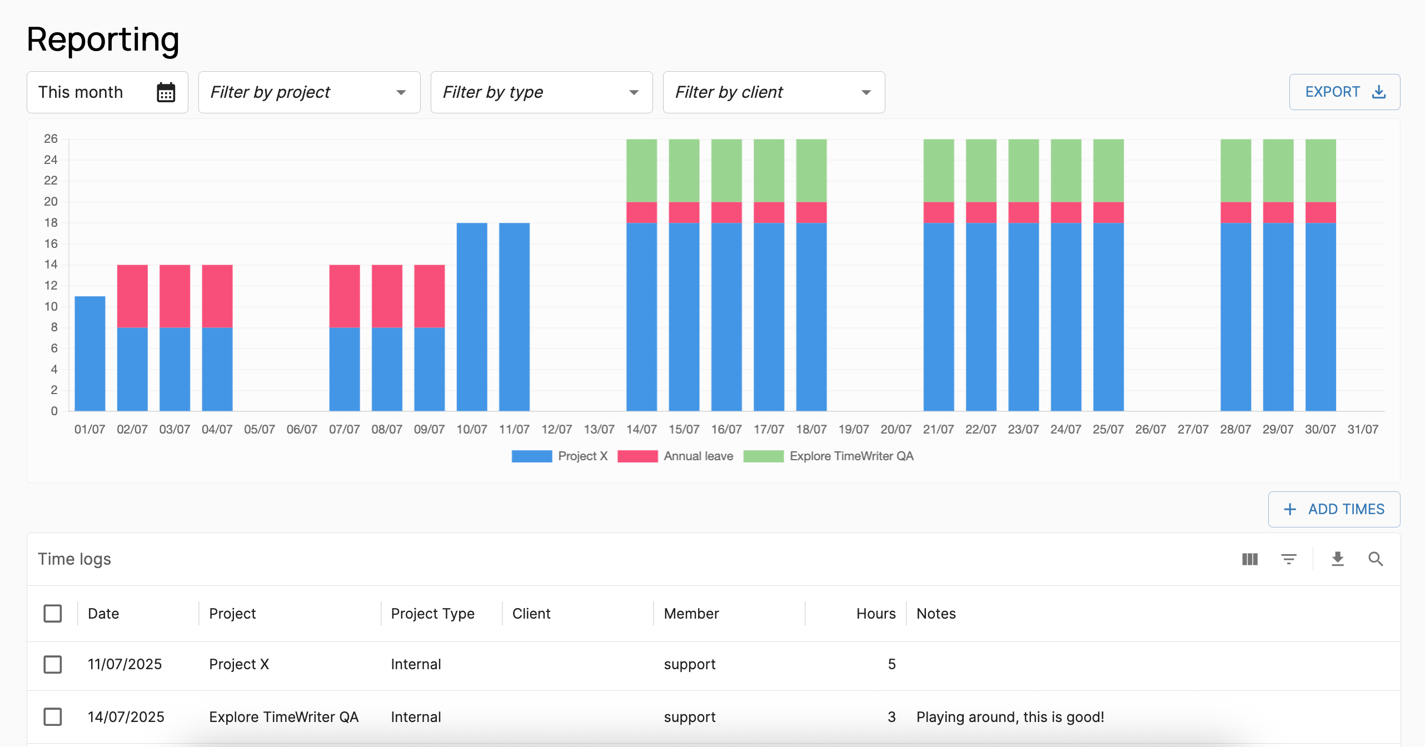Screen dimensions: 1425x747
Task: Click the view columns icon in Time logs
Action: click(1249, 559)
